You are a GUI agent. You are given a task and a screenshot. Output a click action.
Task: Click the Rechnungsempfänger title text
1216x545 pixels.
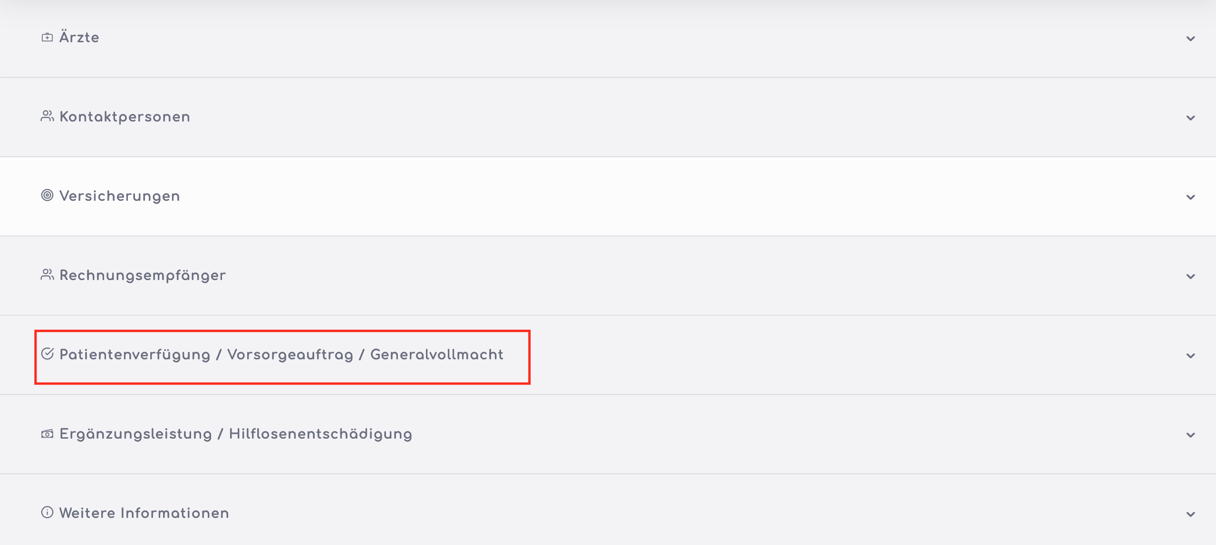[x=143, y=275]
